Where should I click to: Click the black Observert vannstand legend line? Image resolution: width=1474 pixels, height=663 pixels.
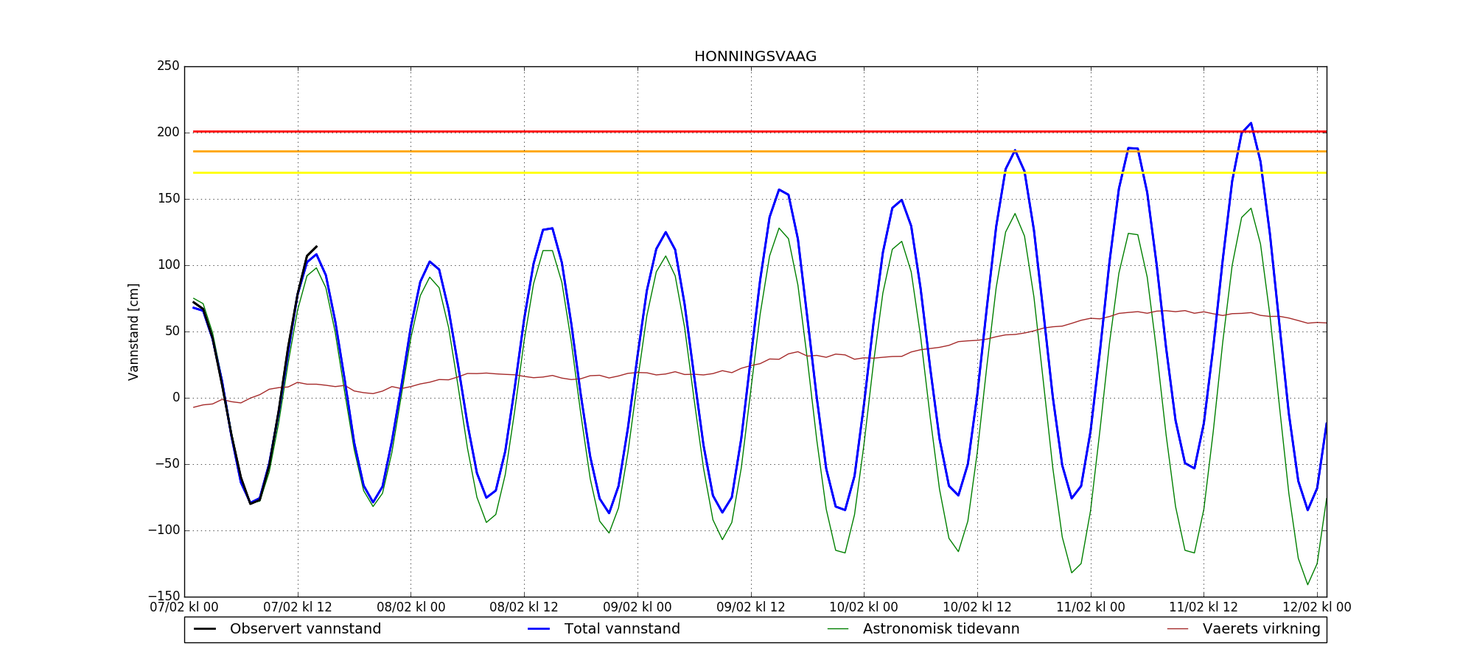tap(205, 629)
